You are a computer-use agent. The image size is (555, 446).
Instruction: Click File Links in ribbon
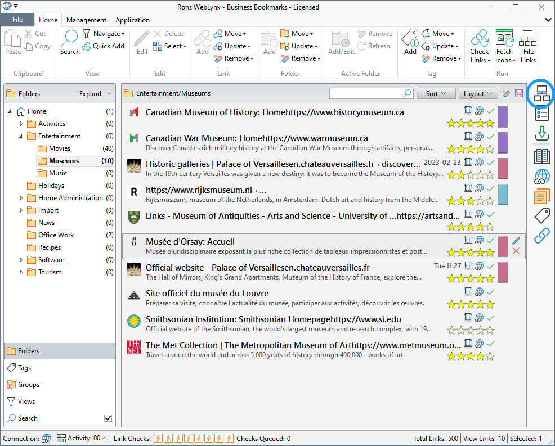pyautogui.click(x=528, y=47)
